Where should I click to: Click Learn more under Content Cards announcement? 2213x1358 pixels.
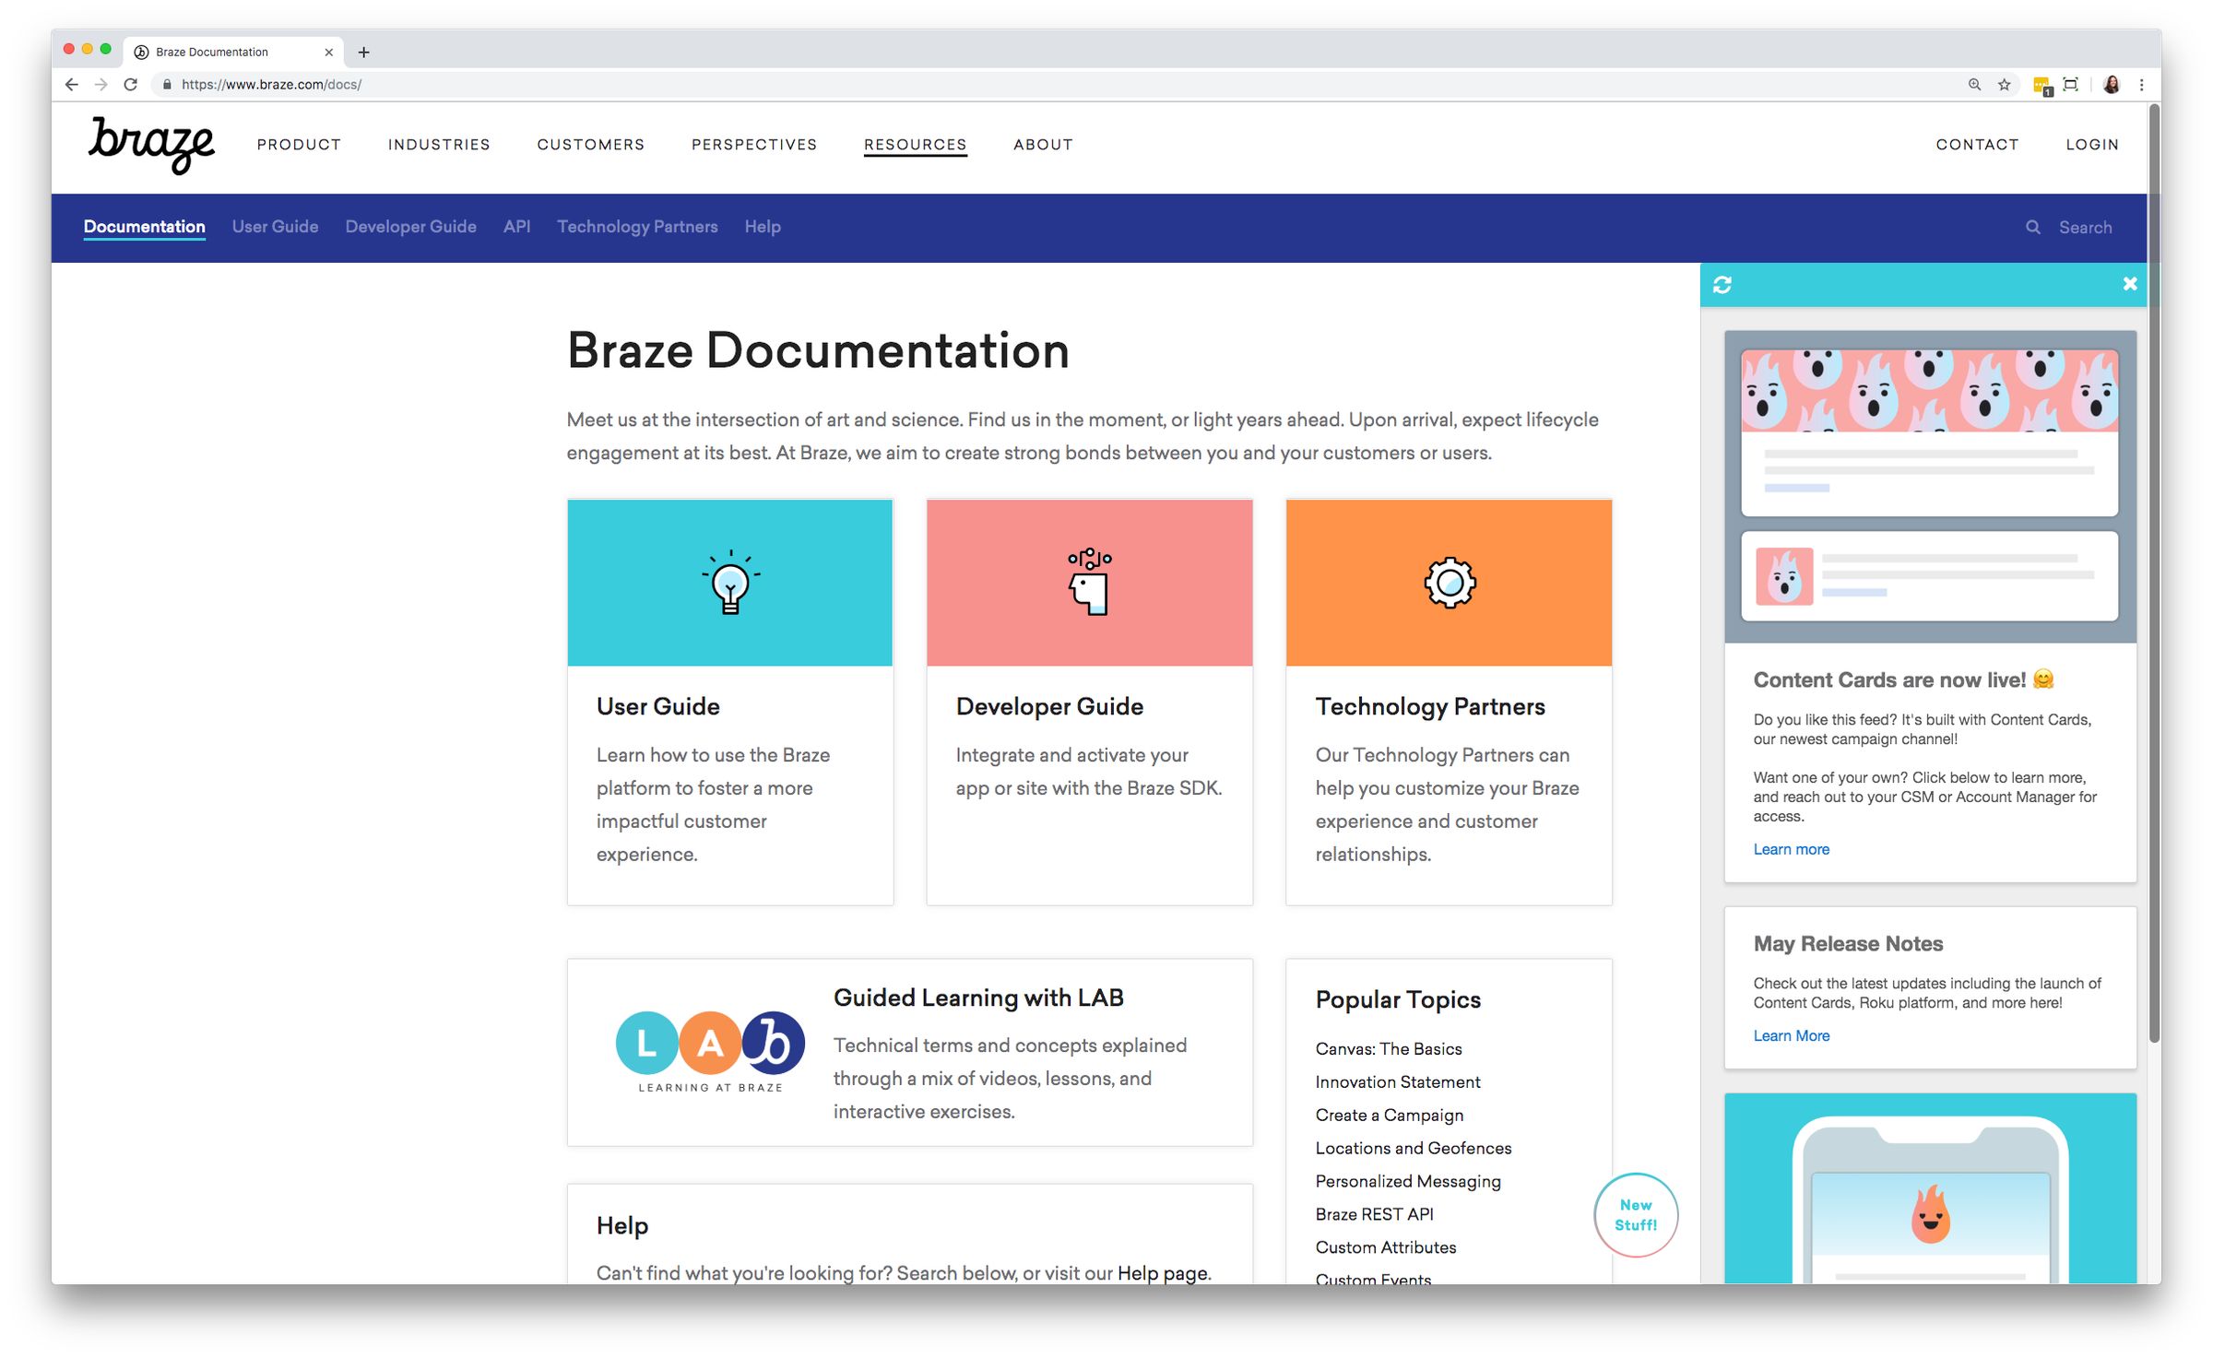point(1791,848)
